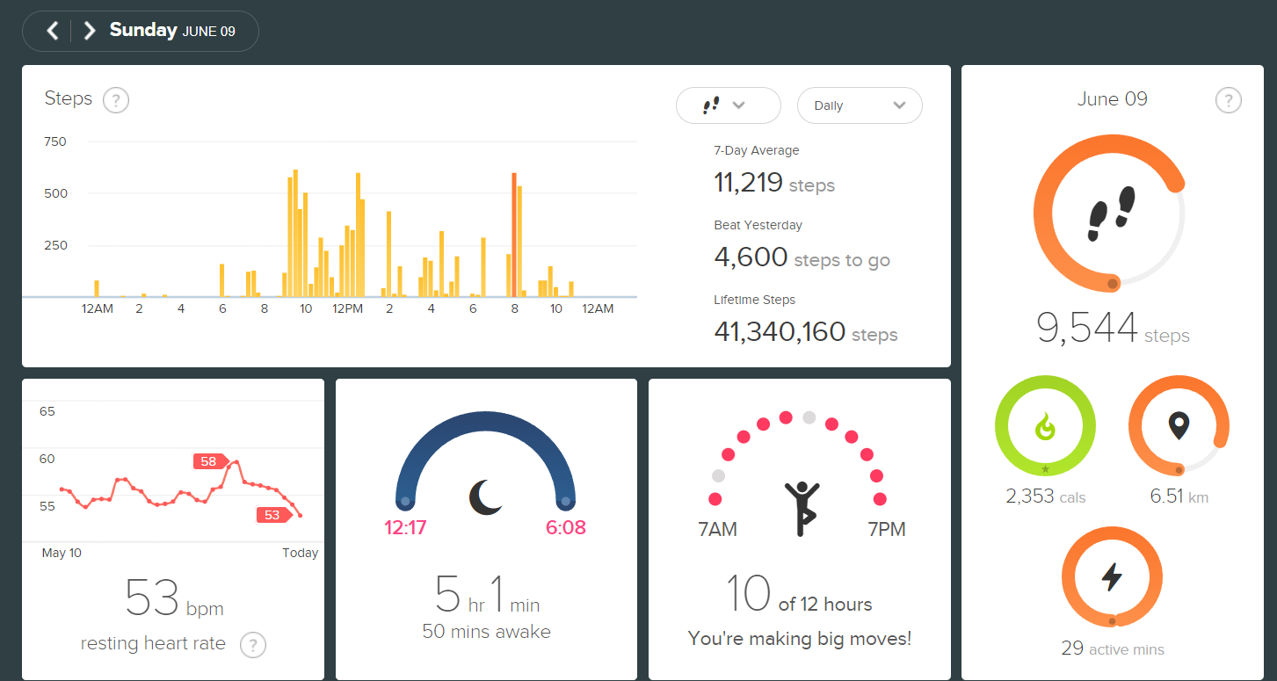Click the 53 heart rate marker

(274, 515)
